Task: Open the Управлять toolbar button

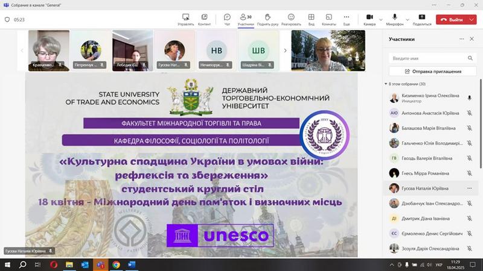Action: 186,20
